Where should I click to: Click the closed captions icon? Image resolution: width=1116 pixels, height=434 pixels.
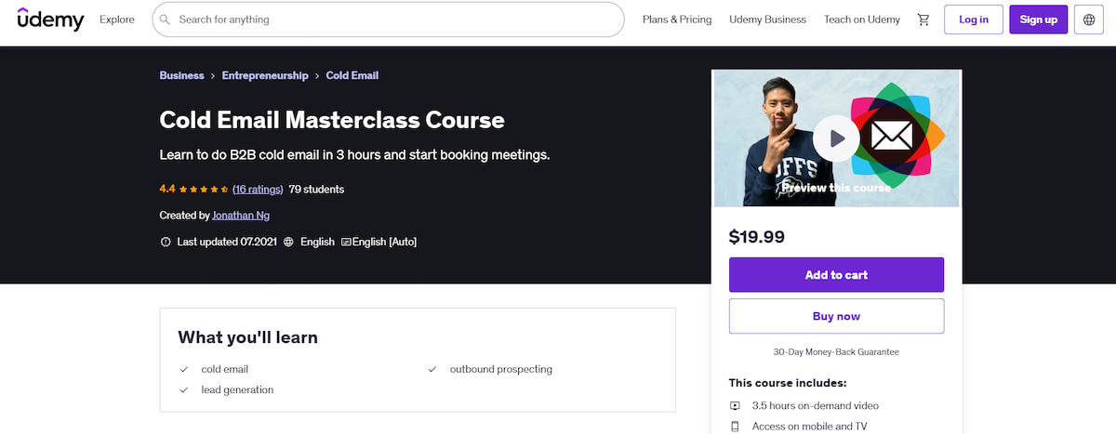346,242
